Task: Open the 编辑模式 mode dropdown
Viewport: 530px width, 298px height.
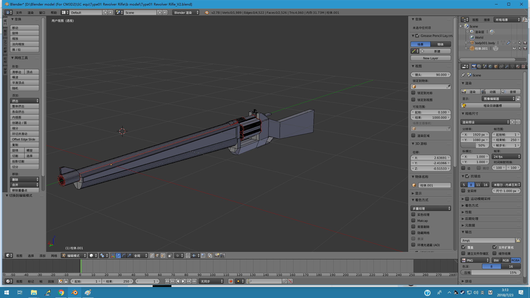Action: pyautogui.click(x=74, y=256)
